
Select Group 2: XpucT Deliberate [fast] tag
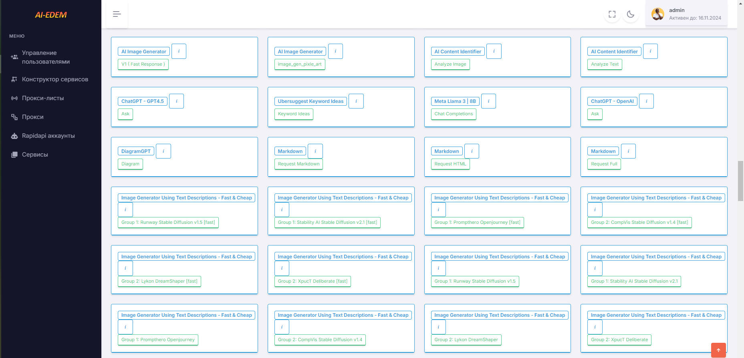click(x=313, y=281)
